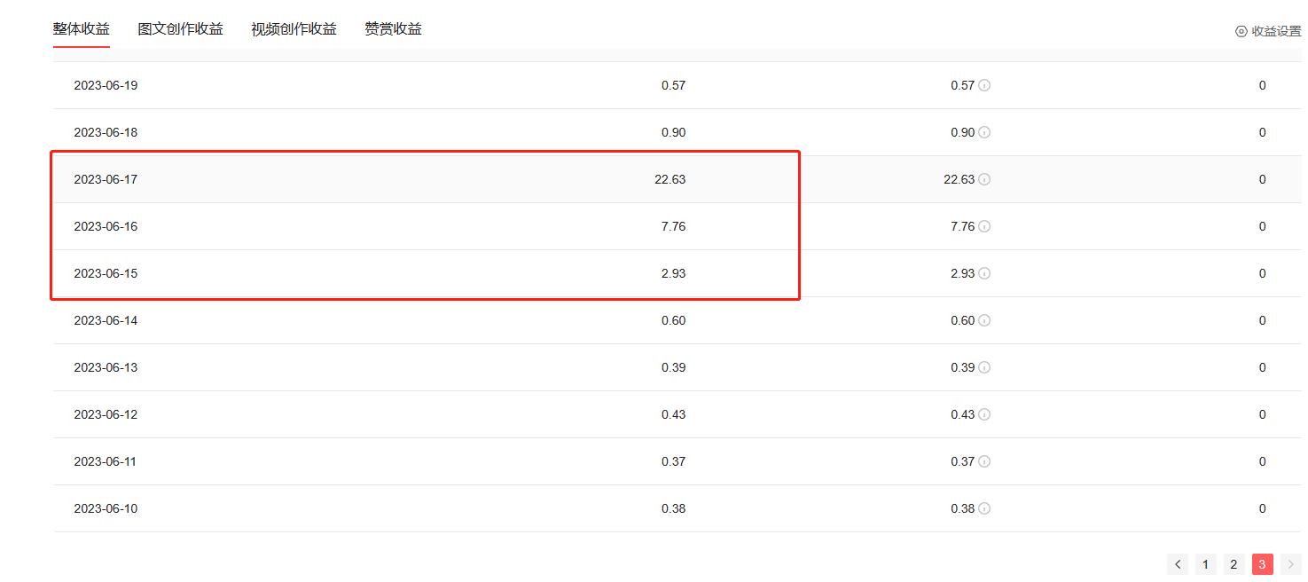Switch to the 整体收益 tab
1308x582 pixels.
82,29
